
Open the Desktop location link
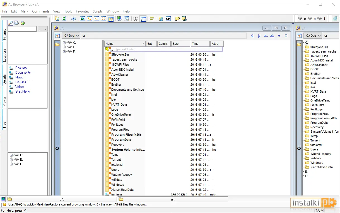tap(21, 68)
